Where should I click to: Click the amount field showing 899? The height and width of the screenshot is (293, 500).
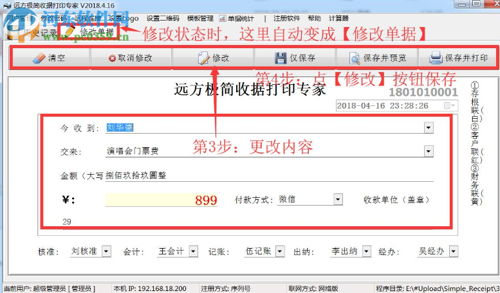click(162, 200)
